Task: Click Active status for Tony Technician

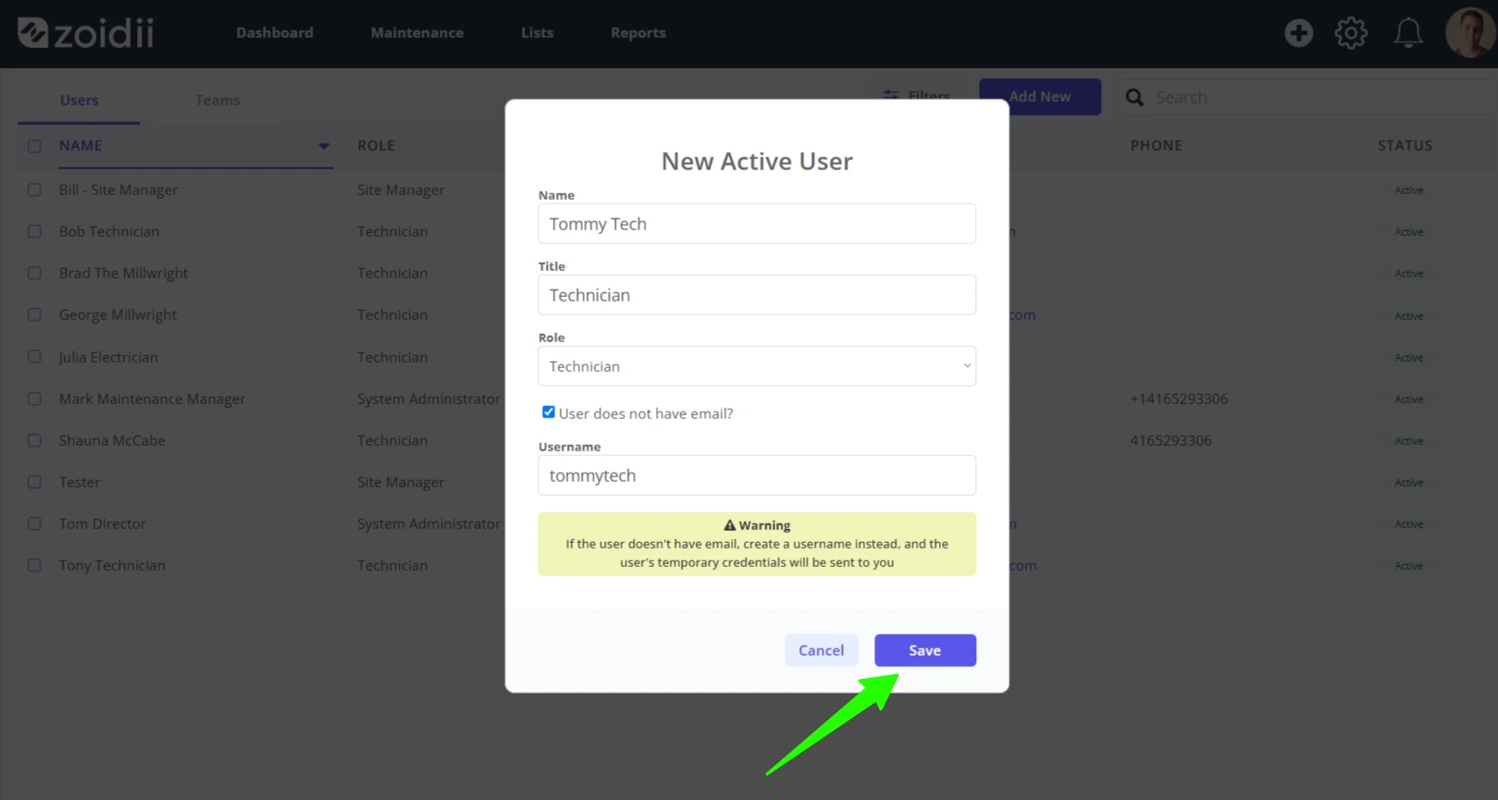Action: 1409,566
